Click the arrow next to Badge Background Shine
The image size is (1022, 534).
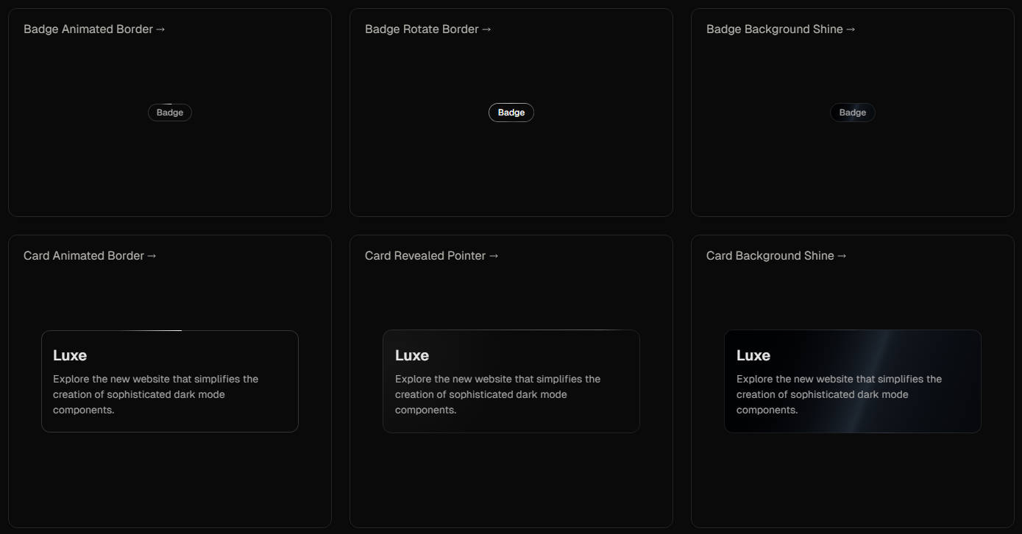851,29
